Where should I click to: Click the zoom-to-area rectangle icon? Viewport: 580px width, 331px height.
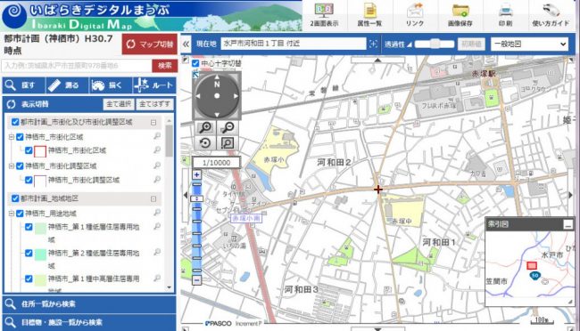[x=228, y=142]
